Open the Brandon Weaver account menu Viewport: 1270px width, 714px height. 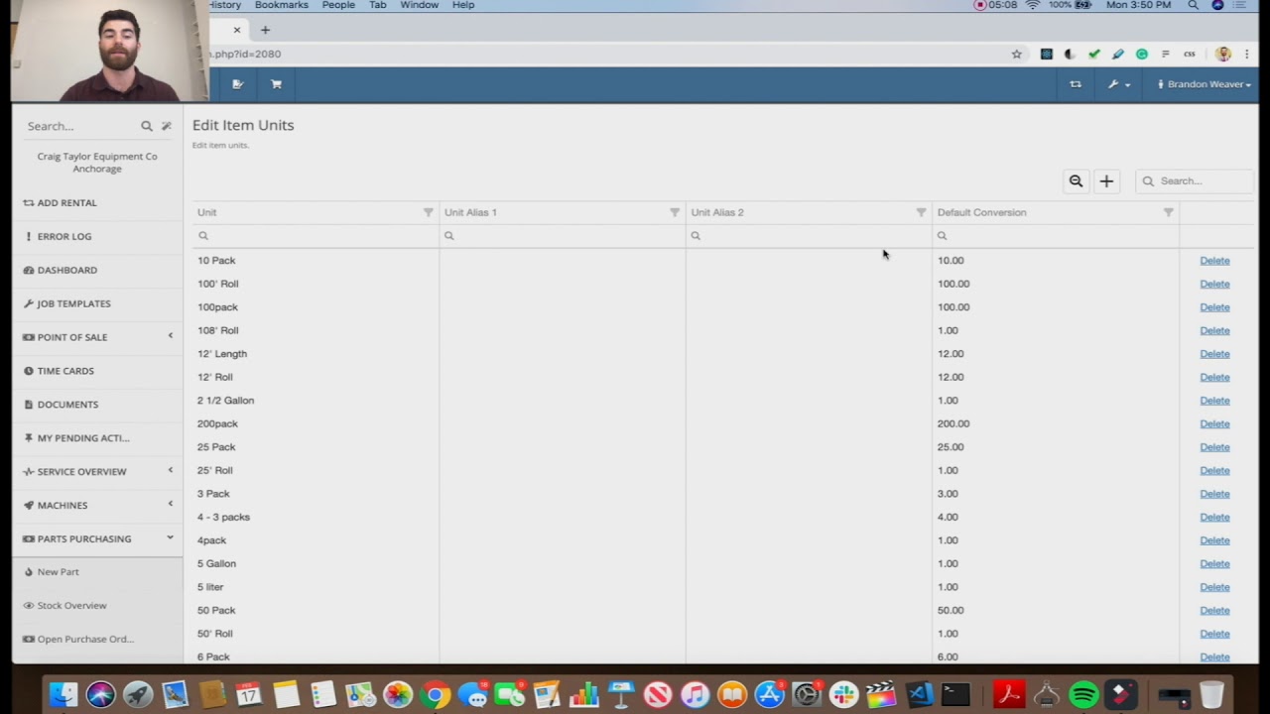1204,84
